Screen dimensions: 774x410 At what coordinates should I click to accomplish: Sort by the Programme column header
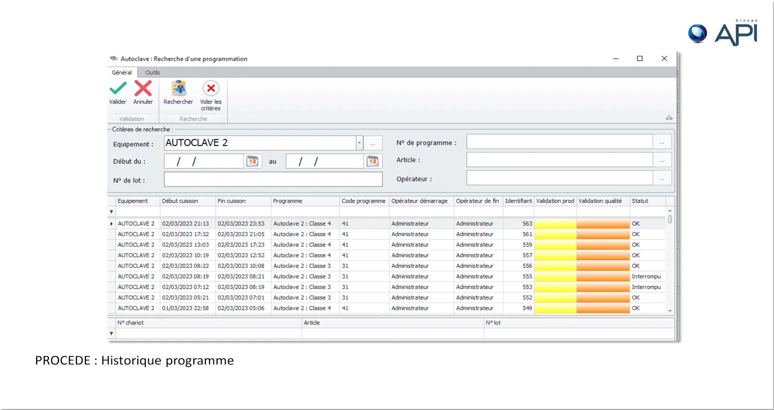tap(305, 201)
